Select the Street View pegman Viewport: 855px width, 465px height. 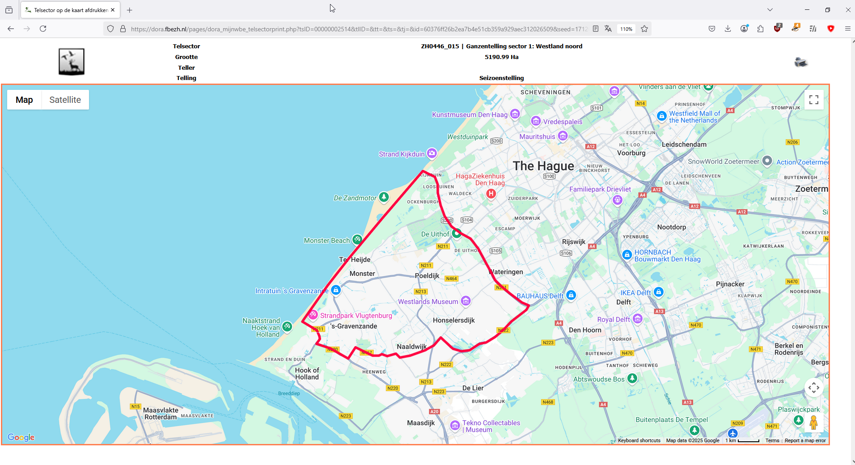814,423
